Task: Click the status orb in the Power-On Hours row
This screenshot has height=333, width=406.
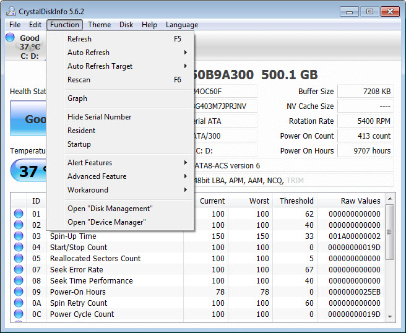Action: click(x=19, y=292)
